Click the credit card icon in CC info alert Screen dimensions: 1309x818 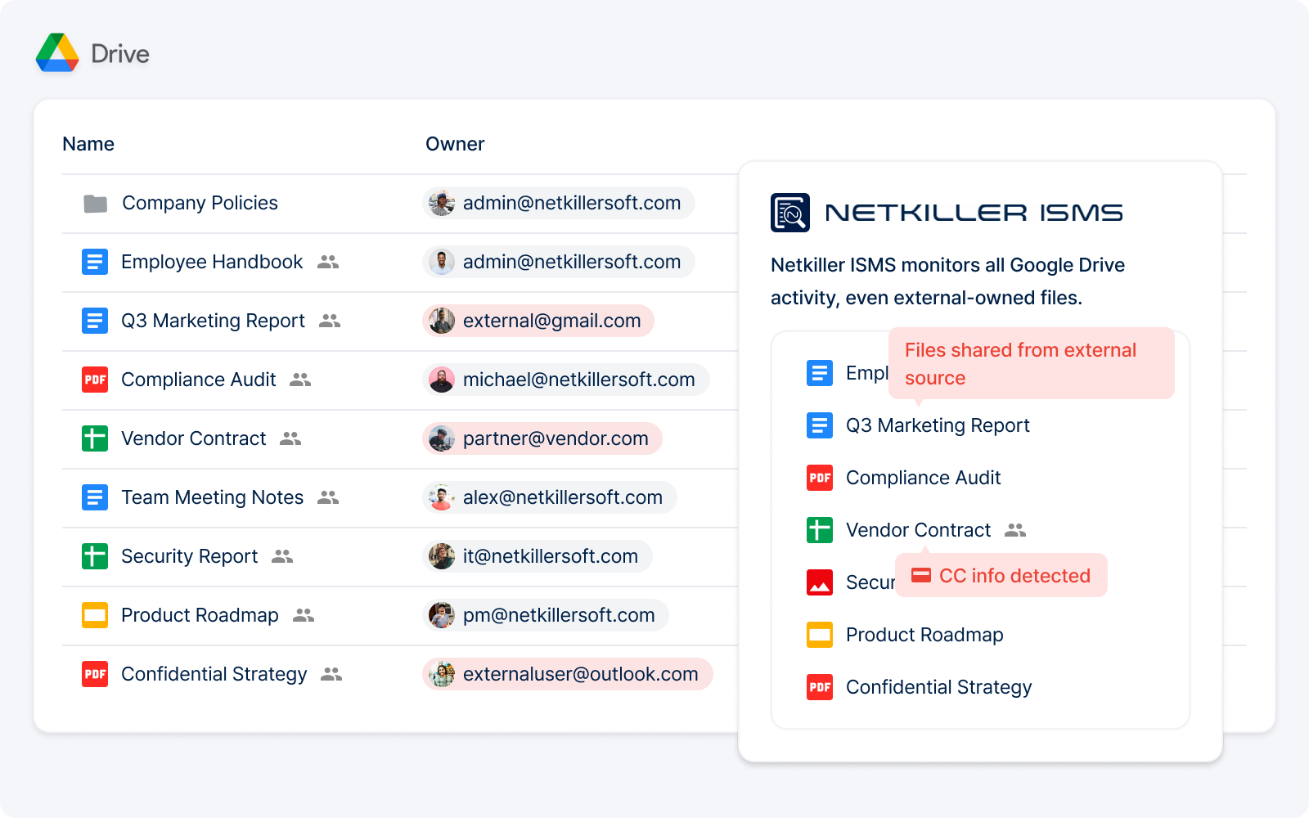[920, 575]
